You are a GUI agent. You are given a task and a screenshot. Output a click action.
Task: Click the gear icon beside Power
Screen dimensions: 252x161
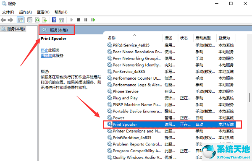(x=110, y=117)
